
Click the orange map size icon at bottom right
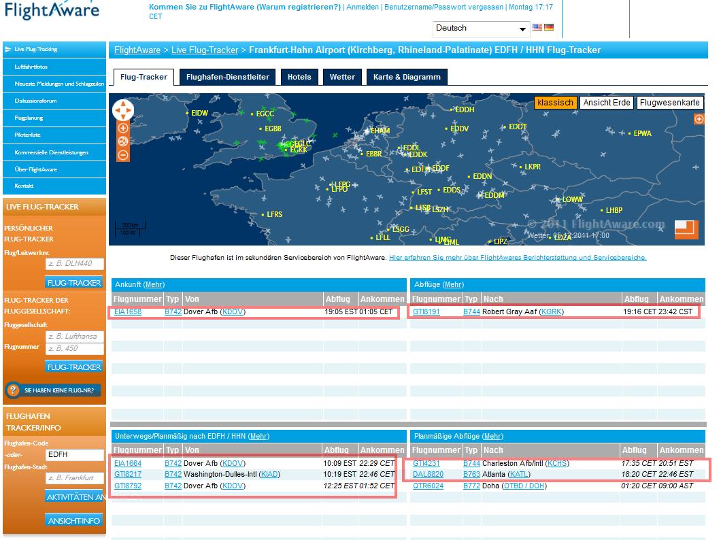(686, 229)
